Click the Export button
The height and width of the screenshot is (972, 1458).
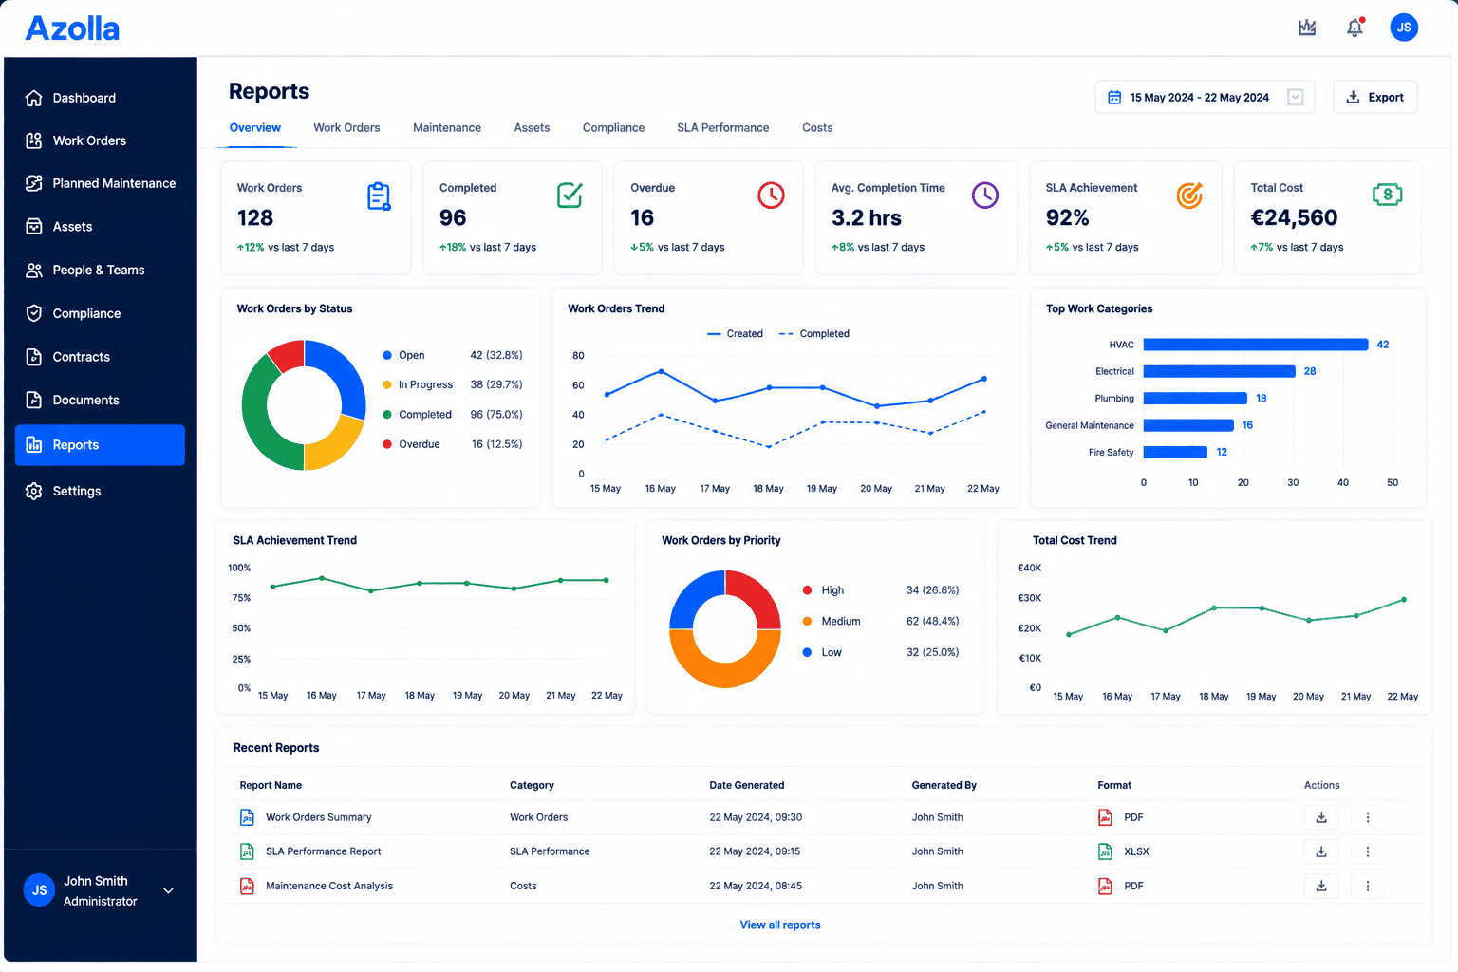(x=1374, y=97)
